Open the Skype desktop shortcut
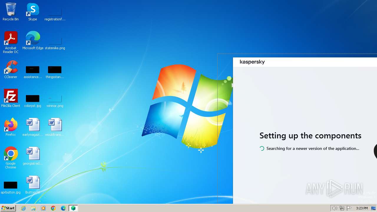The image size is (377, 212). pos(33,12)
